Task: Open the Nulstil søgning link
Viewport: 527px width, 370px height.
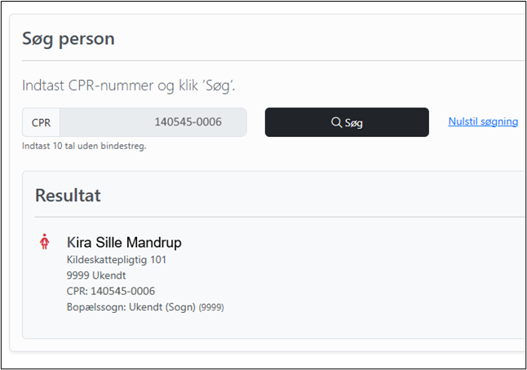Action: [x=483, y=121]
